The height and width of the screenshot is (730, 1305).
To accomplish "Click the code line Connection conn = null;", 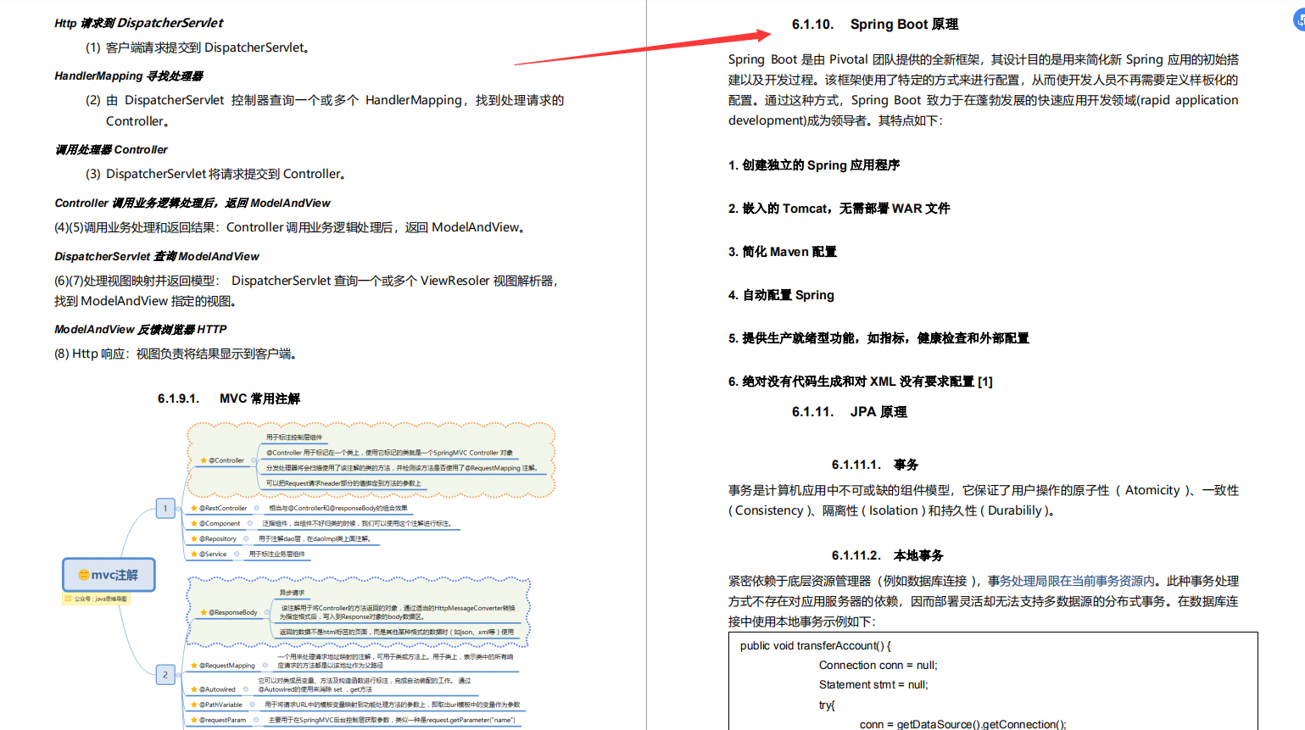I will (878, 666).
